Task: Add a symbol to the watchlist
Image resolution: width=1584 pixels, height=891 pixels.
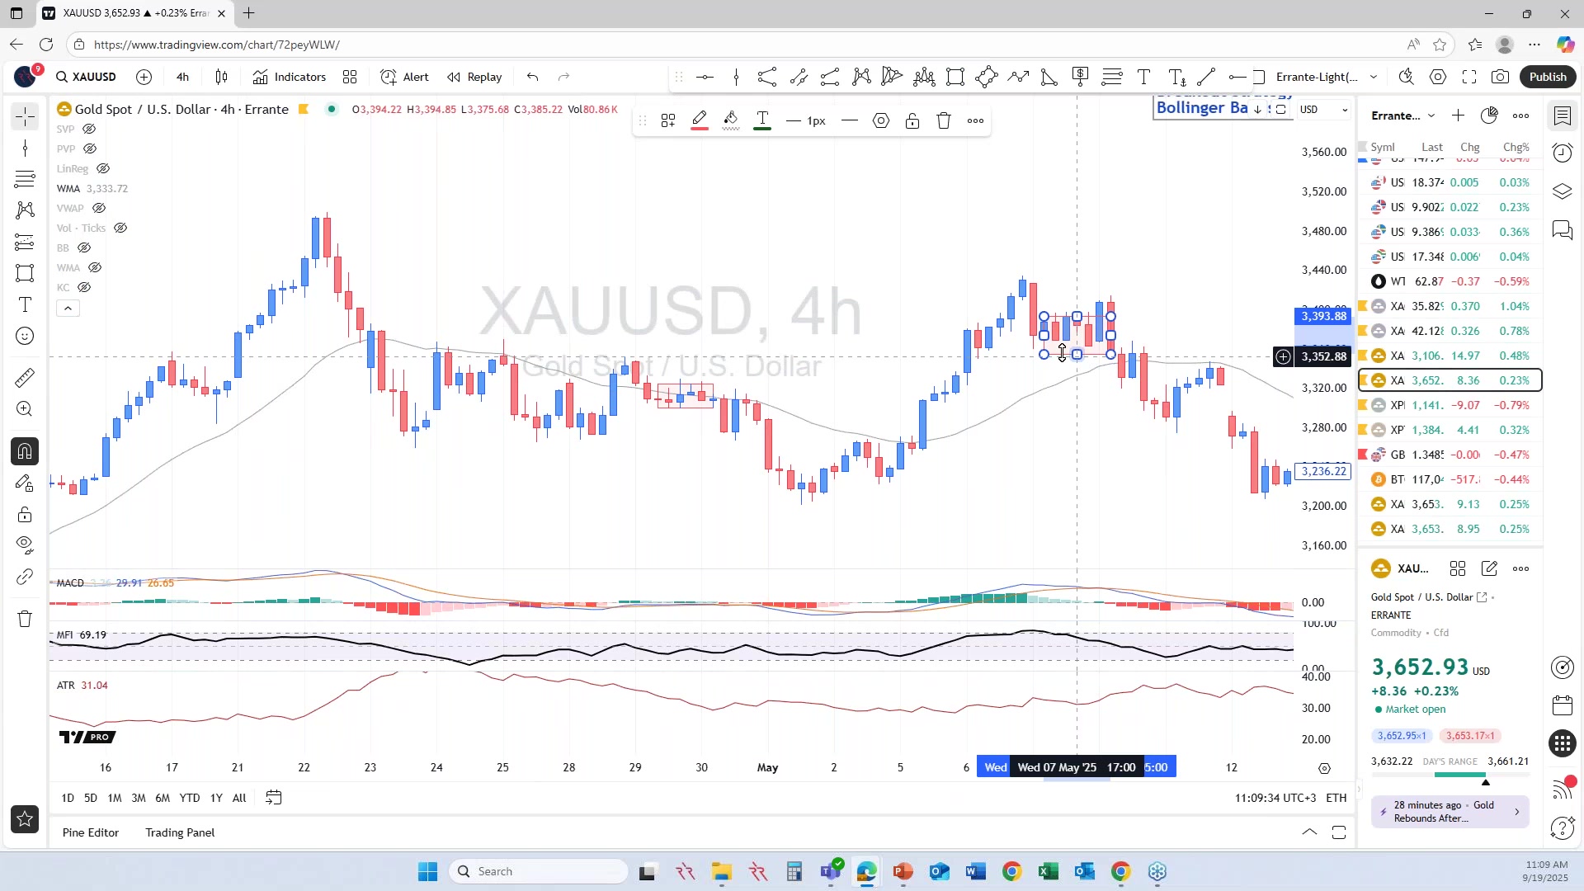Action: (x=1458, y=115)
